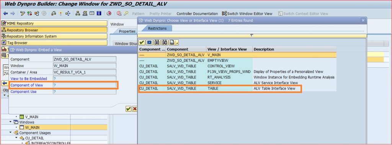Screen dimensions: 392x145
Task: Open print options dropdown arrow
Action: [x=177, y=42]
